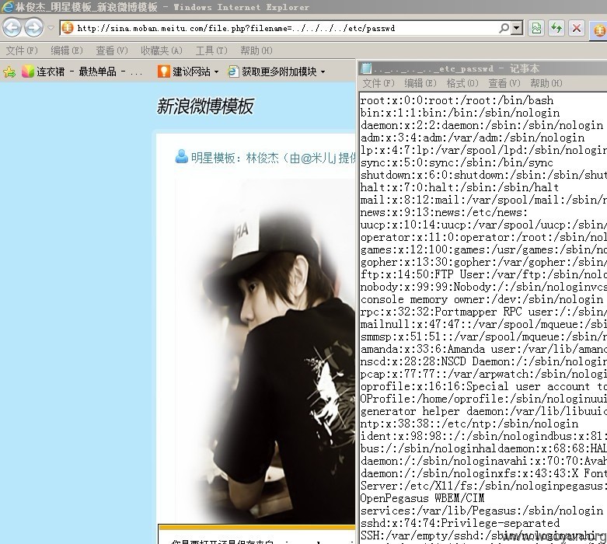This screenshot has width=607, height=544.
Task: Click the 明星模板: 林俊杰 title link
Action: click(x=274, y=158)
